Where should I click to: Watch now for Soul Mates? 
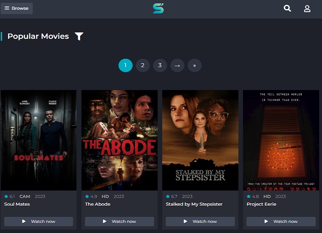pyautogui.click(x=39, y=221)
